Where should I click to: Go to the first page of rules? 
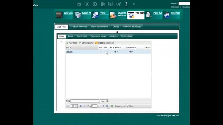pos(81,106)
